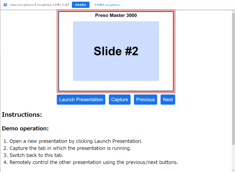Viewport: 235px width, 172px height.
Task: Click the screen sharing icon in the info bar
Action: [5, 5]
